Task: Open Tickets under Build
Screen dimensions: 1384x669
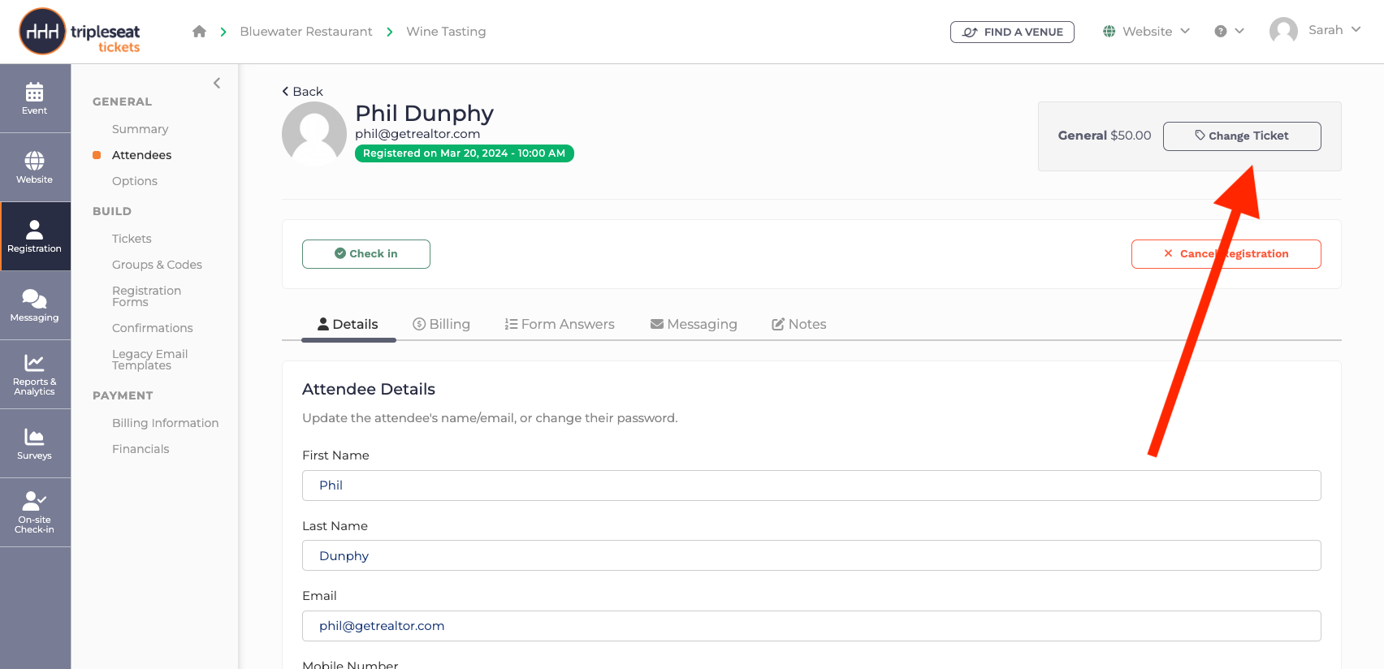Action: [132, 239]
